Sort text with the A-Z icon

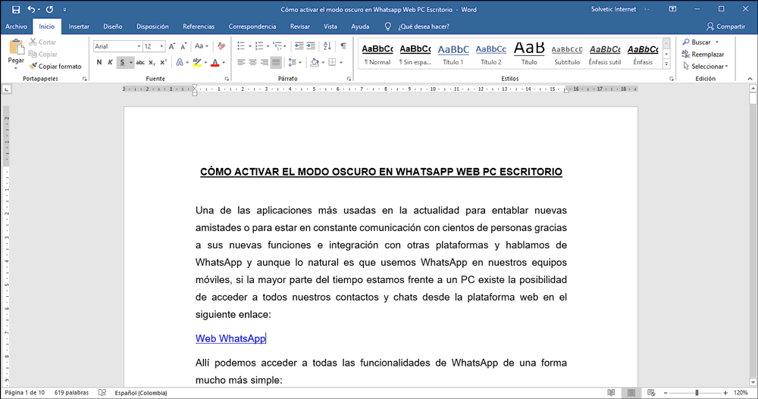[x=327, y=46]
